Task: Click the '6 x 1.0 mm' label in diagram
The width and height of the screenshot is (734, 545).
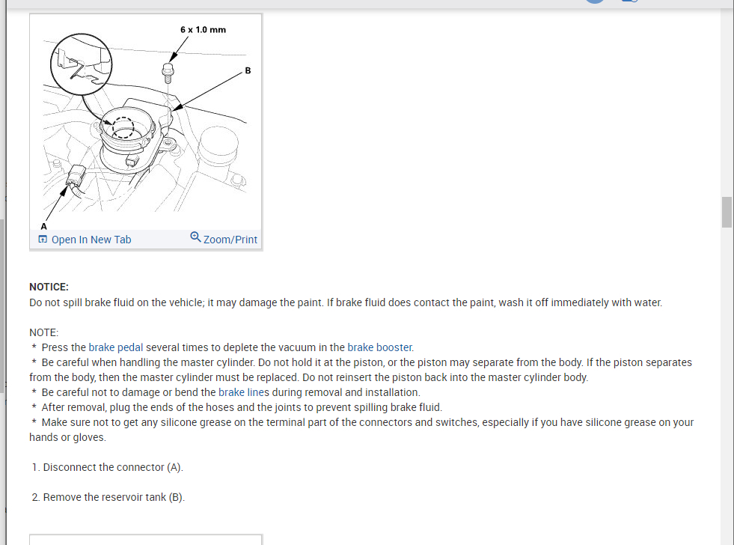Action: [204, 29]
